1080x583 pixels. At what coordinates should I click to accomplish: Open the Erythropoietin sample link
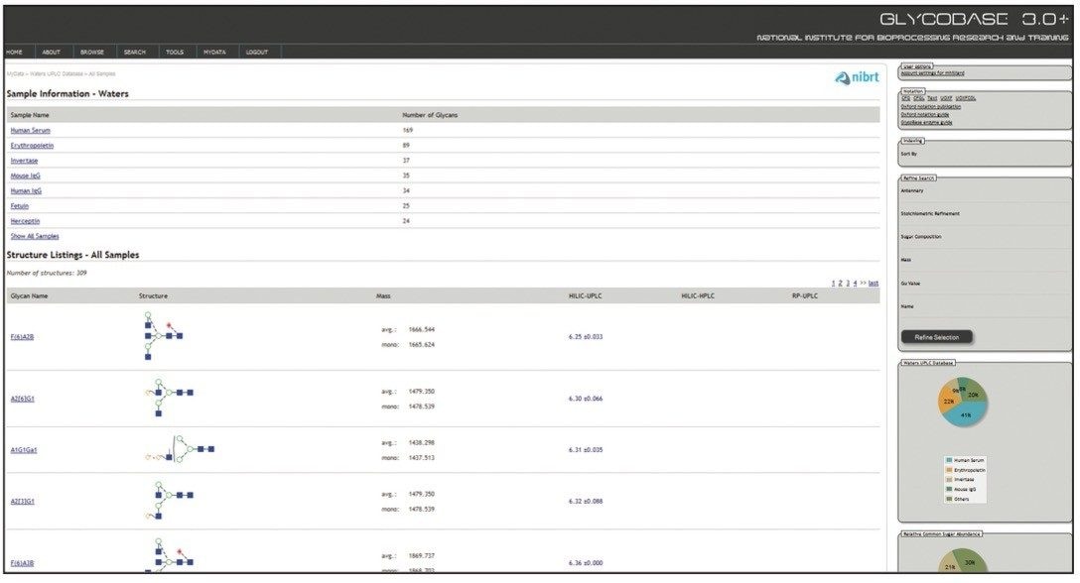coord(32,146)
